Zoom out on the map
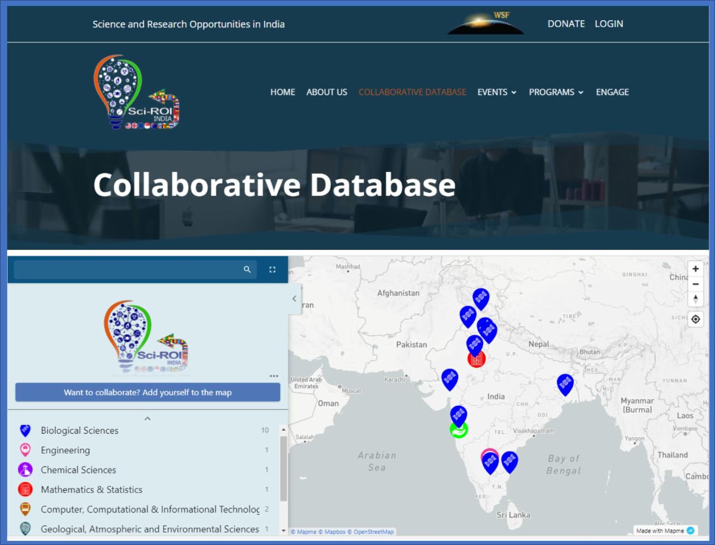The image size is (715, 545). 695,284
